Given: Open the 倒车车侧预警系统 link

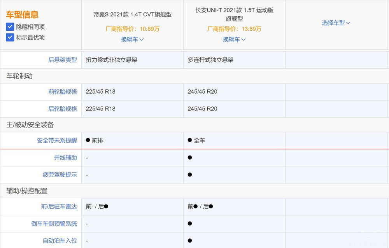Looking at the screenshot, I should point(54,224).
